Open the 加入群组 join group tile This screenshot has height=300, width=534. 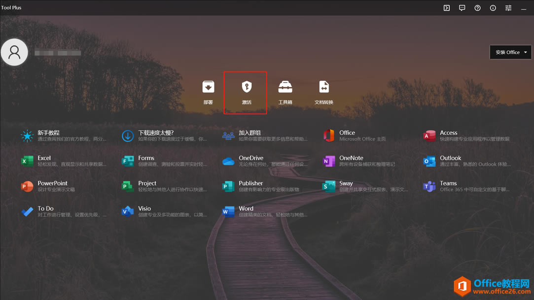tap(265, 135)
